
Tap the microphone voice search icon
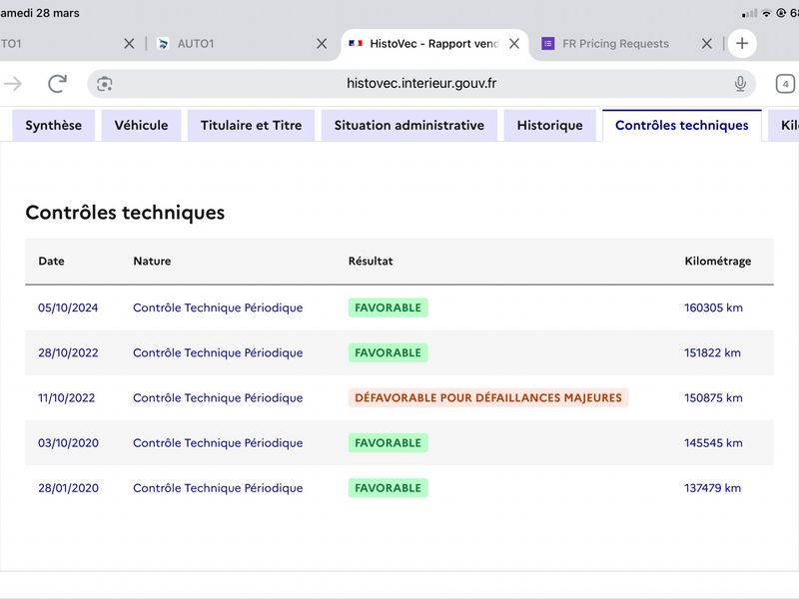coord(740,84)
